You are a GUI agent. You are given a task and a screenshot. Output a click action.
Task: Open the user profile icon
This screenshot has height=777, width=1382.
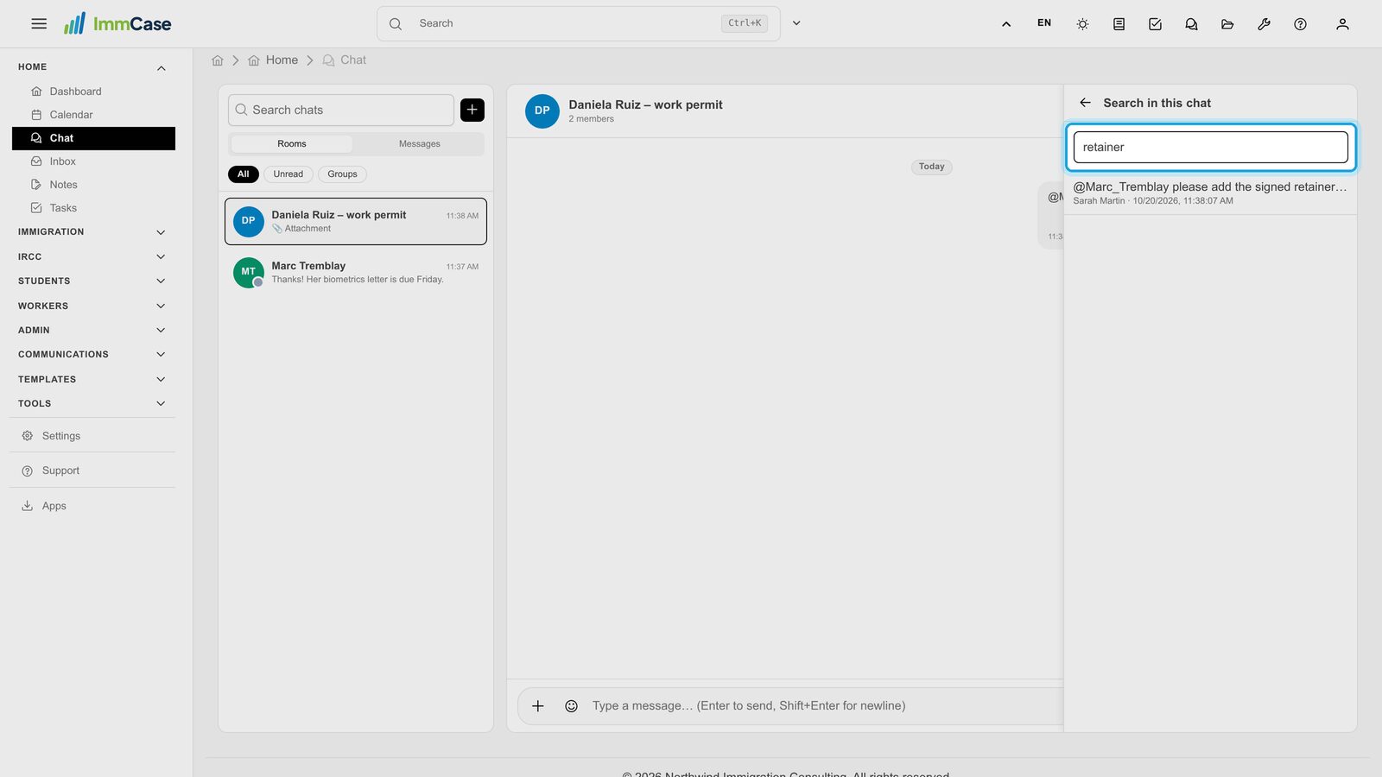[x=1342, y=24]
